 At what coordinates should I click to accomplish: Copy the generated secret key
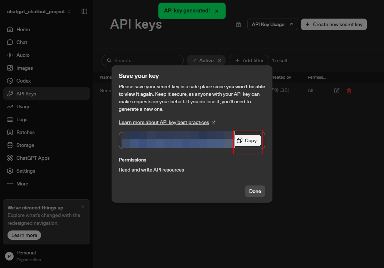point(247,140)
